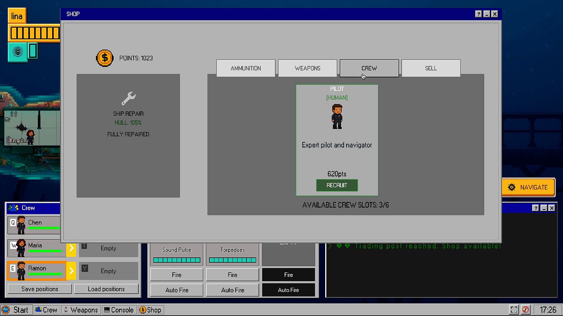Toggle Auto Fire on the empty weapon slot
The width and height of the screenshot is (563, 316).
tap(288, 290)
